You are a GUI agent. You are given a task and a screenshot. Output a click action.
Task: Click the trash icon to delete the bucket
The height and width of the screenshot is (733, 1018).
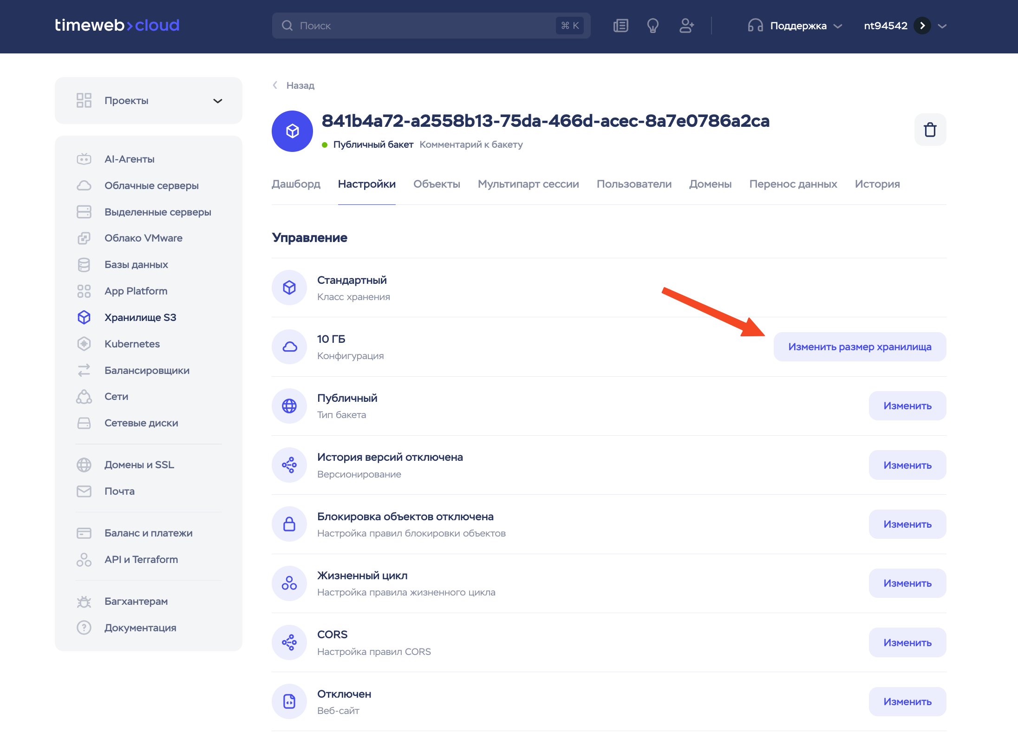(x=930, y=130)
